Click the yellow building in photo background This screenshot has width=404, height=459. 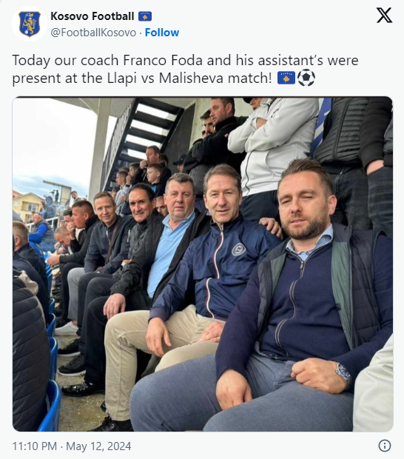tap(27, 205)
